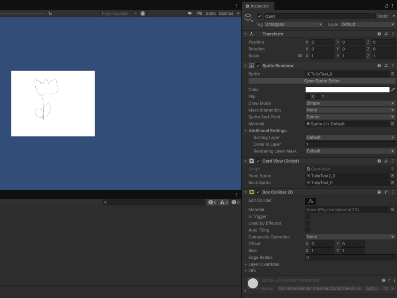Screen dimensions: 397x298
Task: Enable the Static checkbox
Action: pos(373,16)
